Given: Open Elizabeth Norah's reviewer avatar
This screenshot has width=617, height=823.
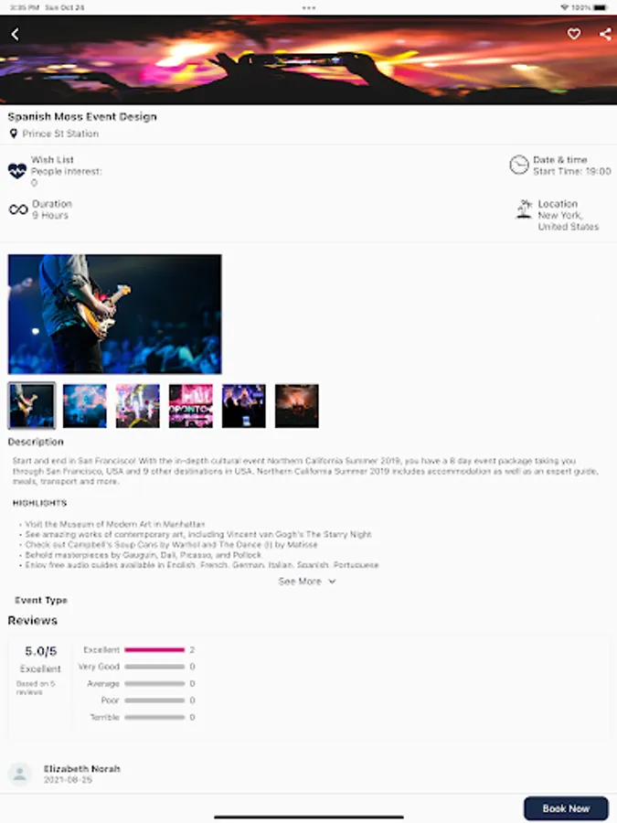Looking at the screenshot, I should point(20,774).
